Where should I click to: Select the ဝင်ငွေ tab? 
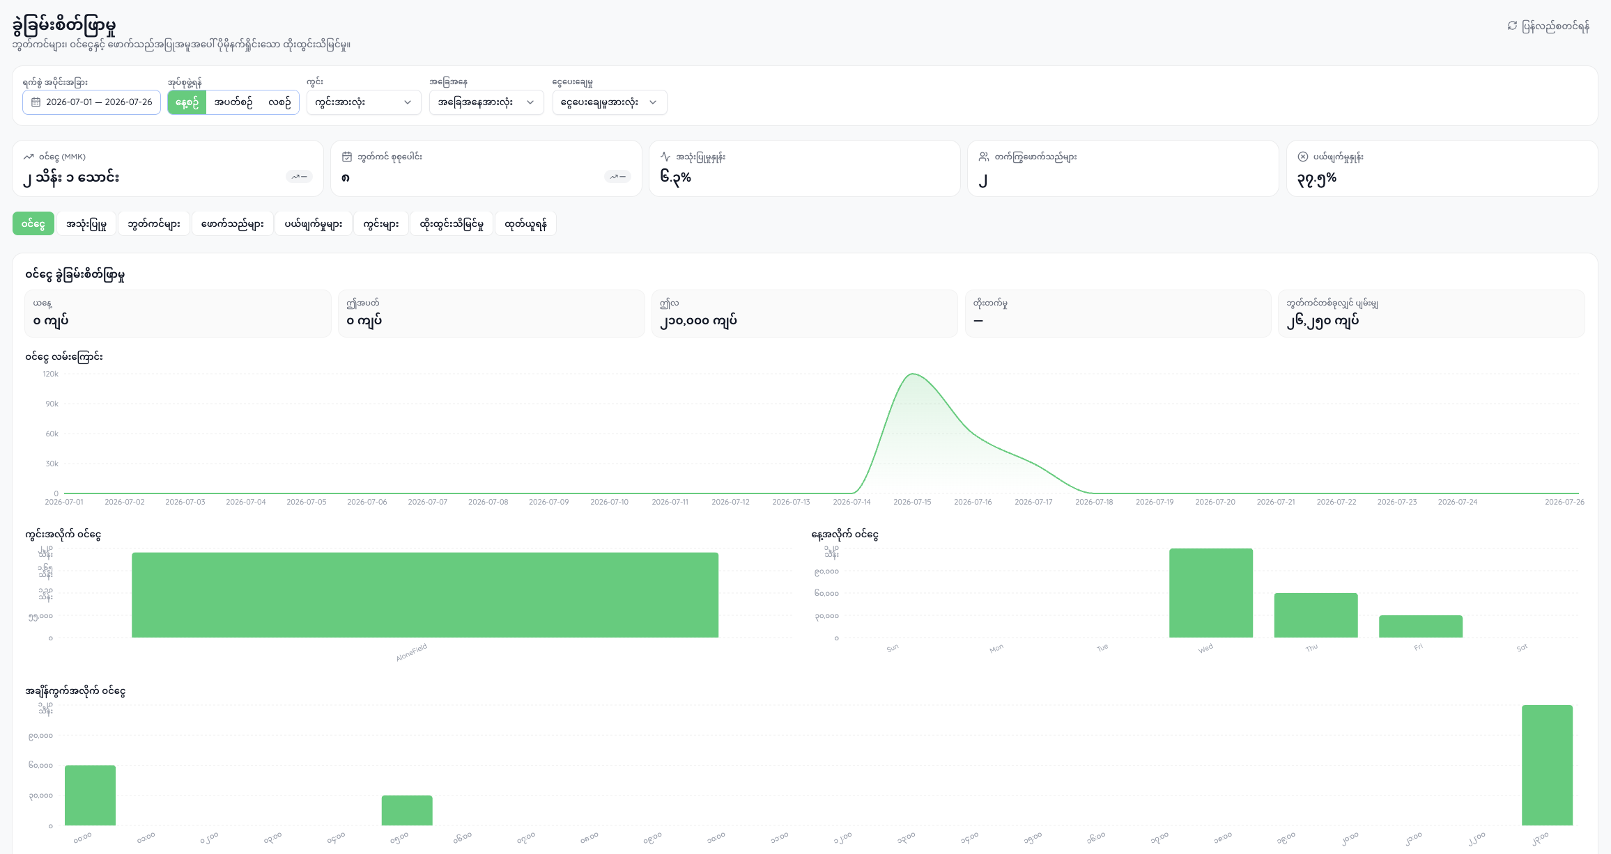click(x=33, y=223)
